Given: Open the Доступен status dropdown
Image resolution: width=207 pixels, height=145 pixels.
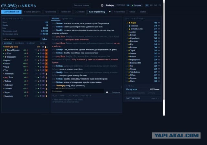Looking at the screenshot, I should coord(136,5).
